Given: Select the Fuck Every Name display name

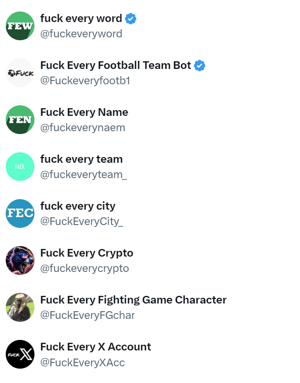Looking at the screenshot, I should (x=84, y=113).
